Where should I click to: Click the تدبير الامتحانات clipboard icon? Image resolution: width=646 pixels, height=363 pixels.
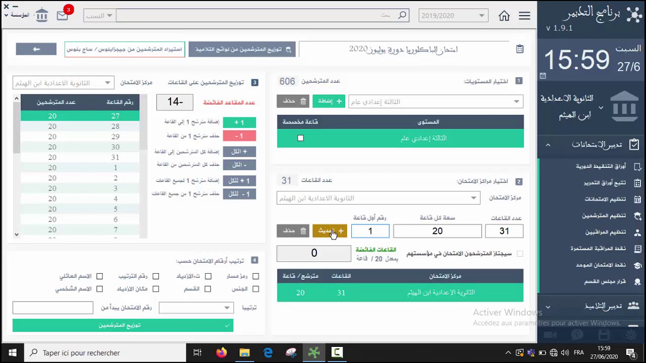click(x=634, y=145)
